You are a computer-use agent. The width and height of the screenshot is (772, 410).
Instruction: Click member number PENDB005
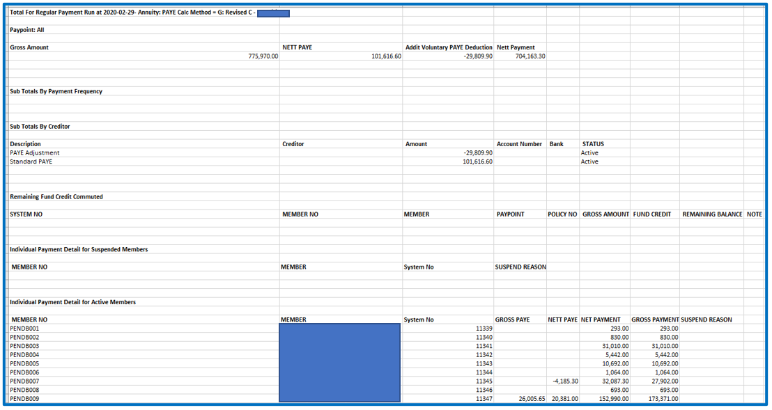pyautogui.click(x=24, y=364)
